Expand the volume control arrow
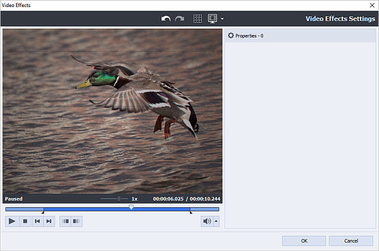This screenshot has width=379, height=251. point(216,221)
